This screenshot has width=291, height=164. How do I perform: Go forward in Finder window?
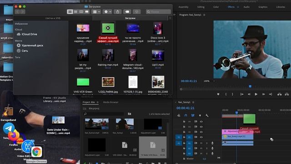(x=23, y=12)
